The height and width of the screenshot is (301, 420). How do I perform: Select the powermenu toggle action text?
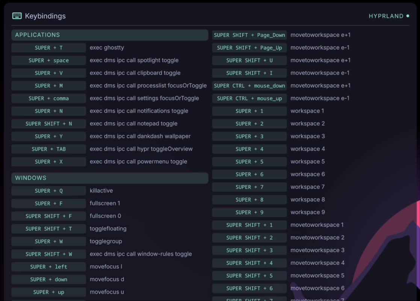(x=139, y=162)
